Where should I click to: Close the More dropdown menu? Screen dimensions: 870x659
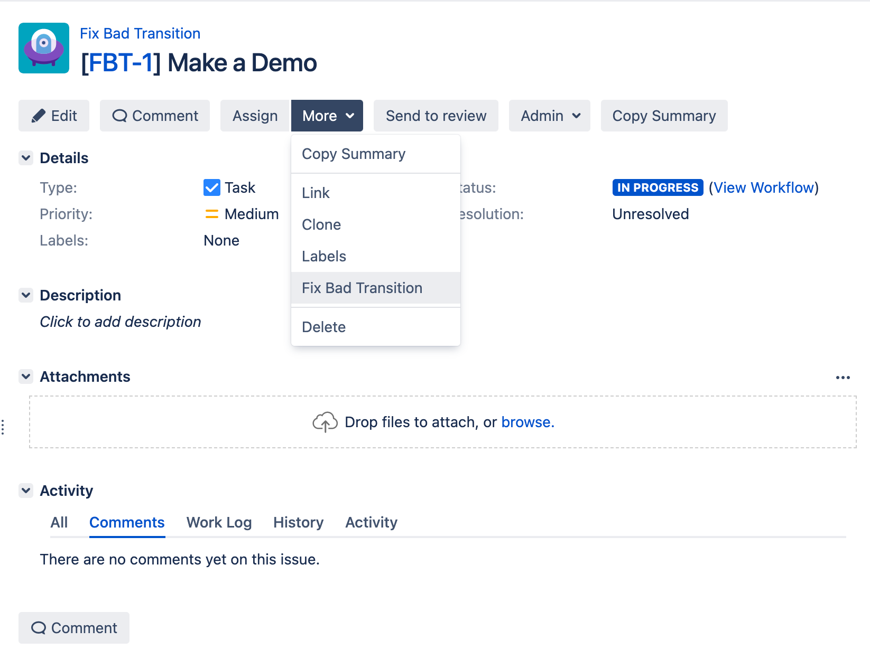coord(327,116)
